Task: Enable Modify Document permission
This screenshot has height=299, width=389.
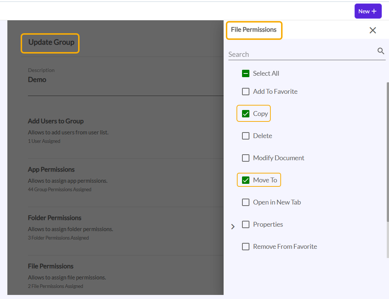Action: (246, 158)
